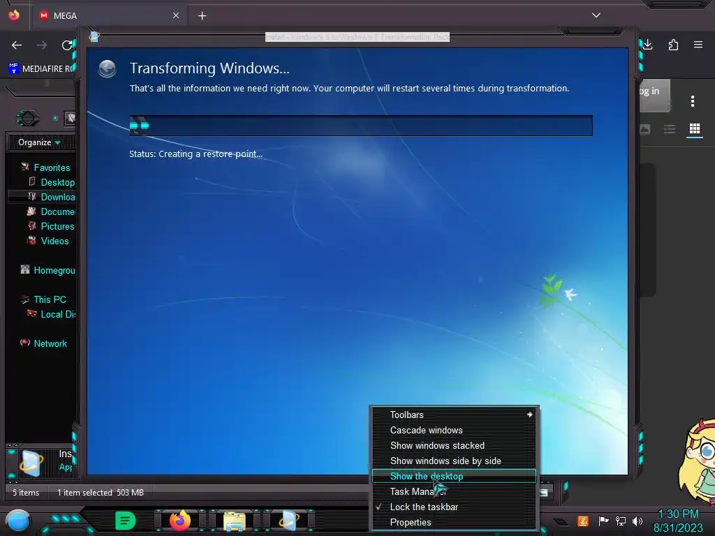Click the network tray icon
Viewport: 715px width, 536px height.
coord(621,521)
